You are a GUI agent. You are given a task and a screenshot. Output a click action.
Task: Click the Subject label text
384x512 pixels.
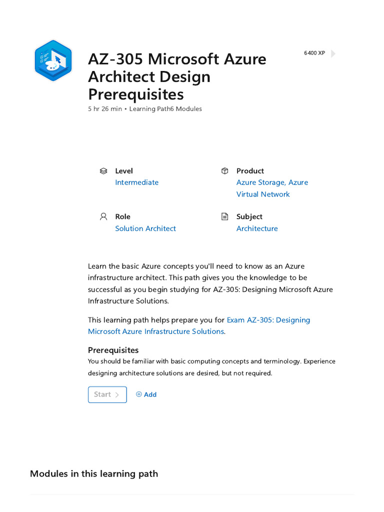(x=249, y=216)
